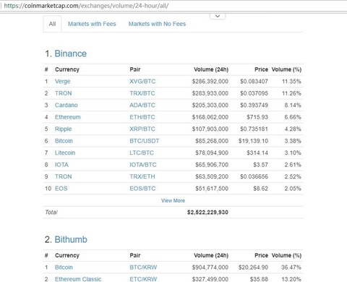Open the BTC/KRW pair under Bithumb

tap(143, 268)
